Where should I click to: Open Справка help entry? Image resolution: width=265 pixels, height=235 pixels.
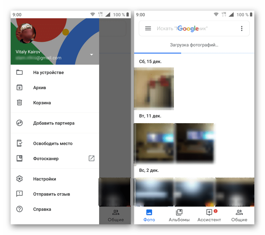tap(55, 209)
